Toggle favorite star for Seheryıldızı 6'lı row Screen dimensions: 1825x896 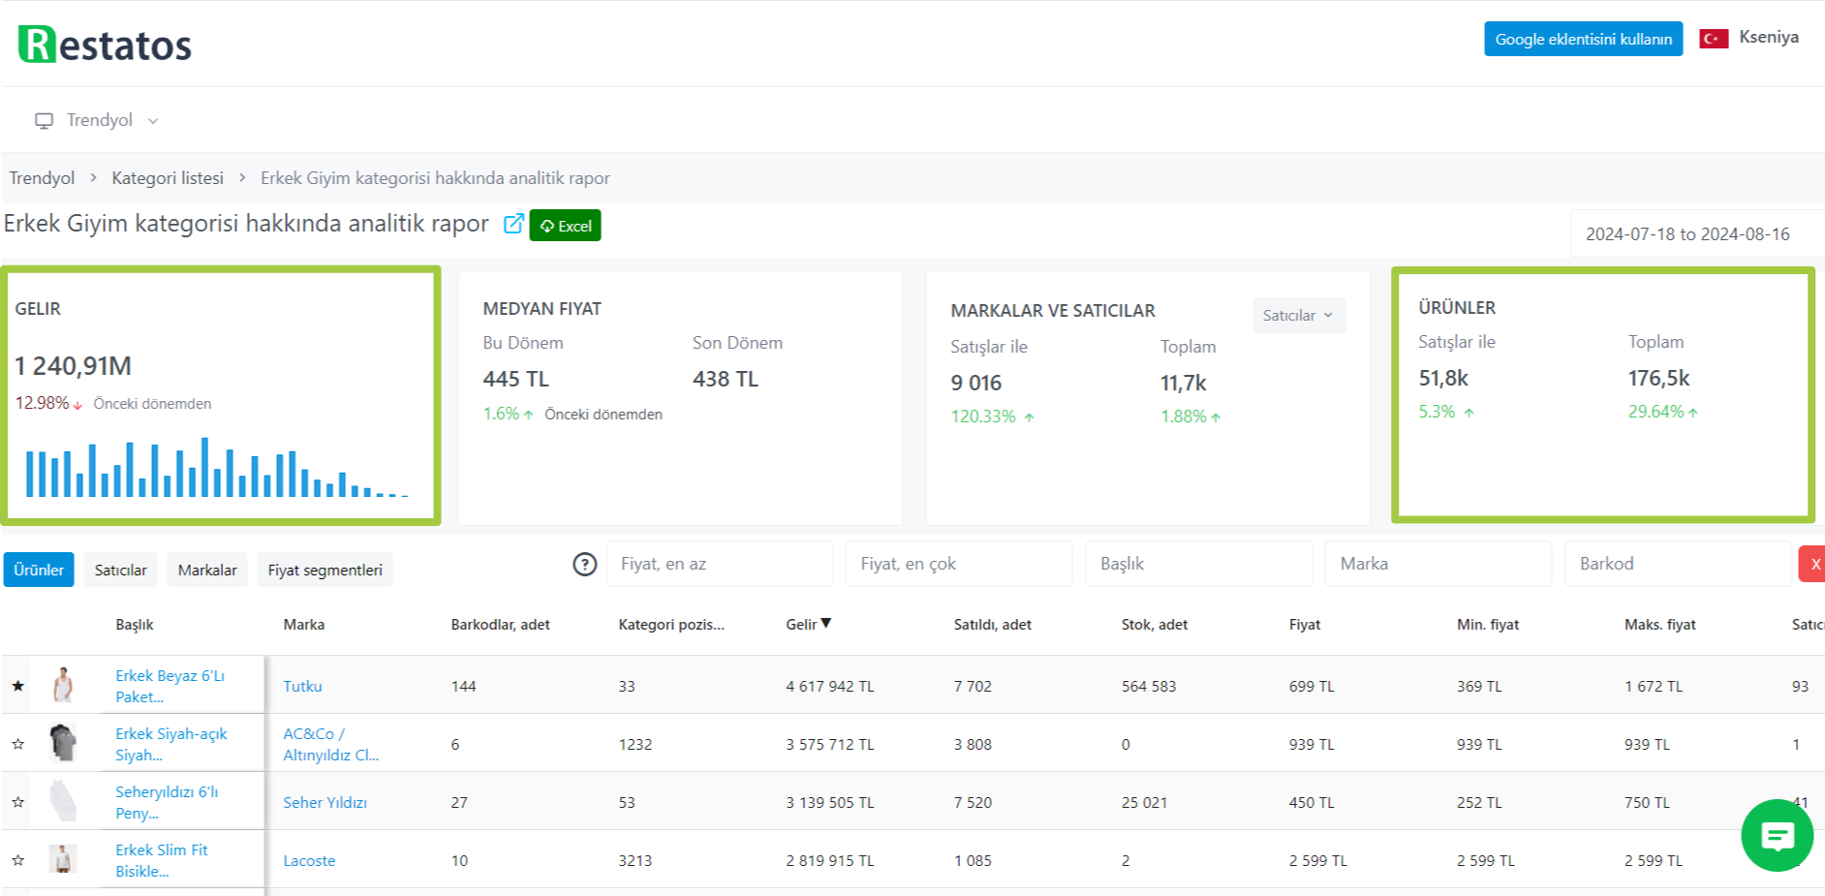pyautogui.click(x=17, y=802)
